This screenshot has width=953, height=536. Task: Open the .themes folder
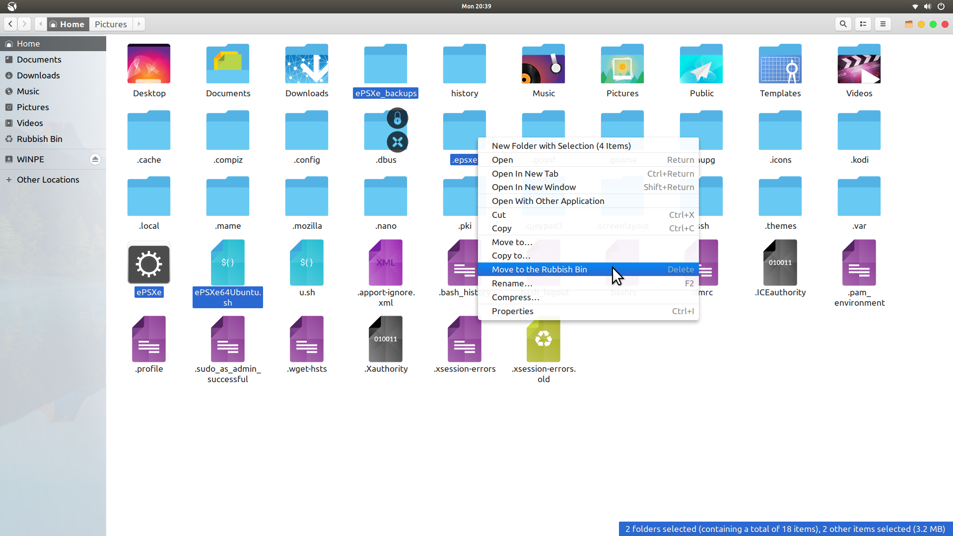[780, 196]
